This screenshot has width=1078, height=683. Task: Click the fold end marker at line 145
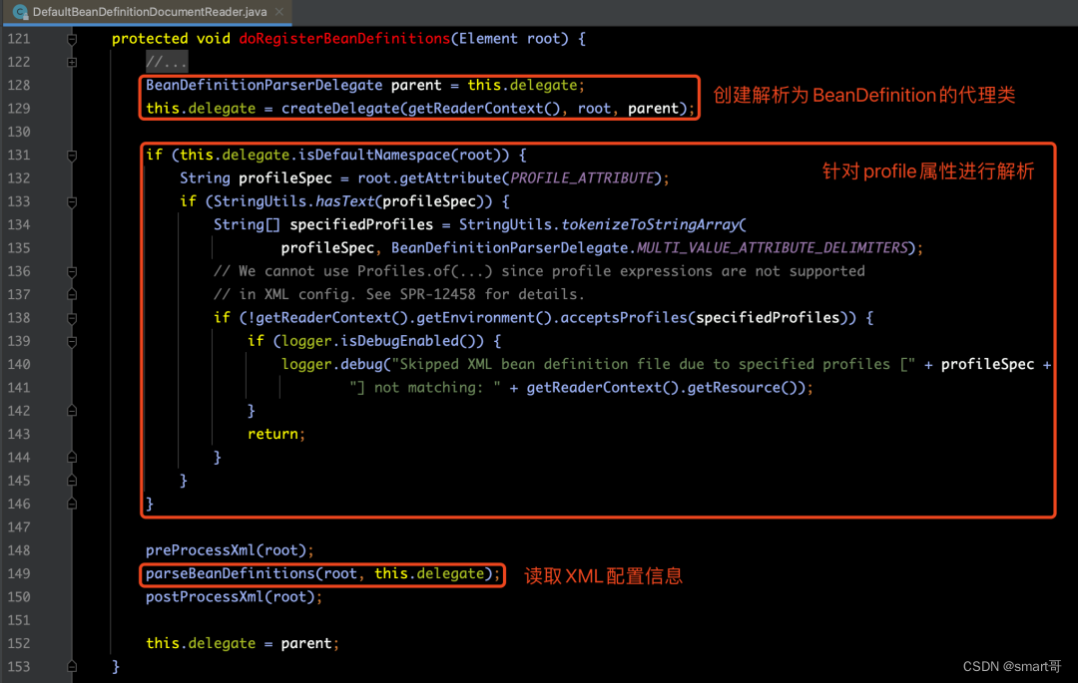[72, 481]
